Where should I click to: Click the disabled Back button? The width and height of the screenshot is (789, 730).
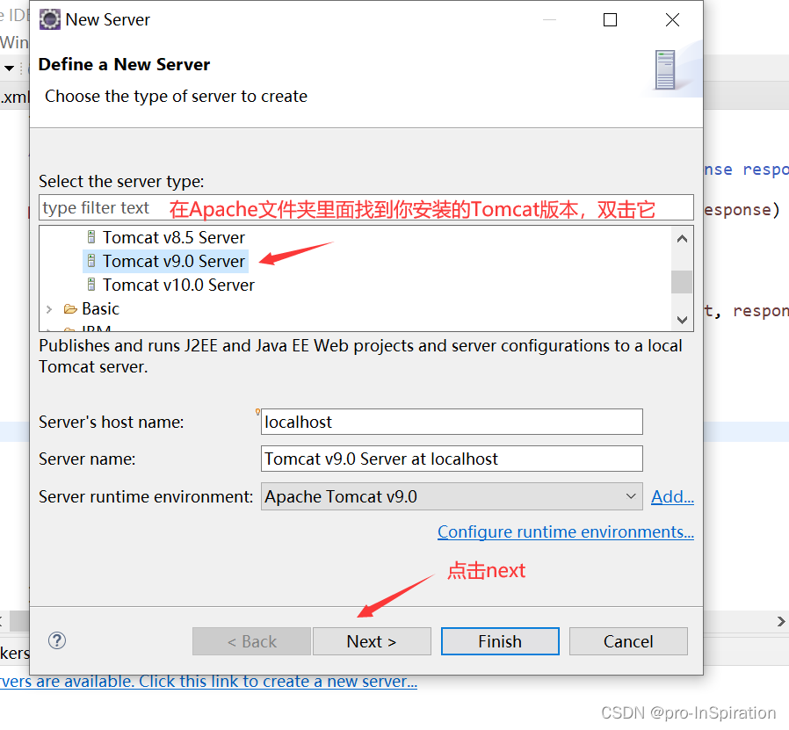[x=251, y=641]
